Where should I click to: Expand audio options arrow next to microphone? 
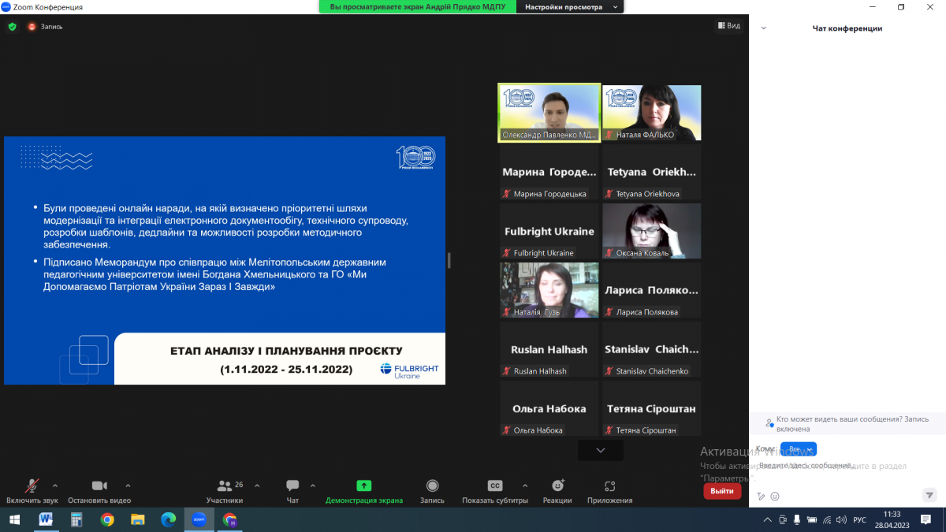tap(55, 485)
